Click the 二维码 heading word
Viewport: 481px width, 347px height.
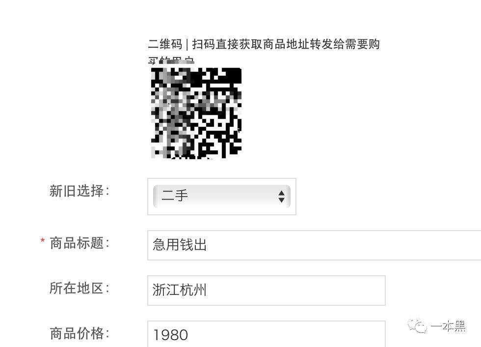tap(165, 44)
